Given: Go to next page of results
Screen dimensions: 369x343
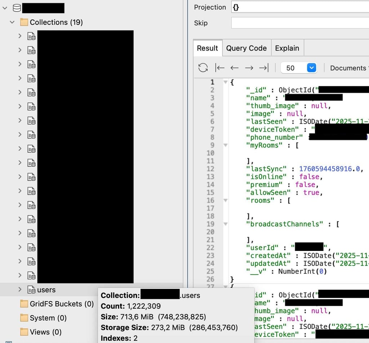Looking at the screenshot, I should pyautogui.click(x=249, y=68).
